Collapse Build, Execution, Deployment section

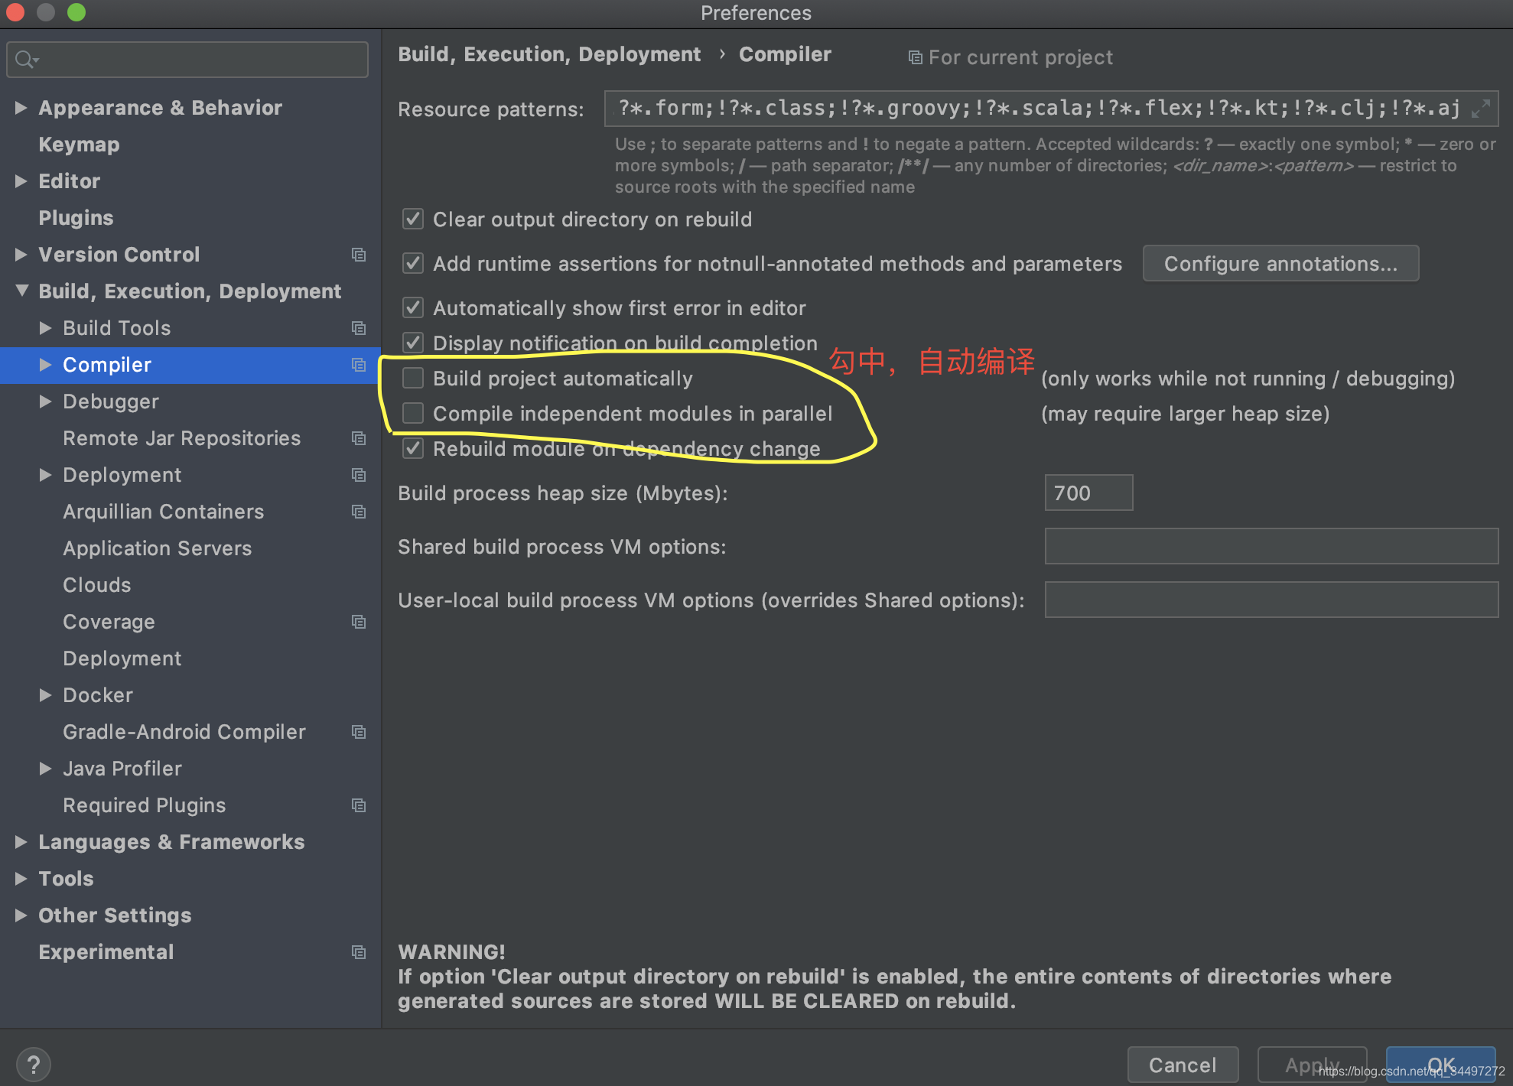(21, 291)
